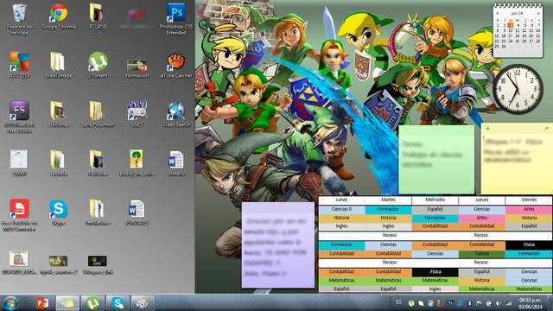Click the battery power tray icon
The width and height of the screenshot is (553, 311).
click(489, 303)
